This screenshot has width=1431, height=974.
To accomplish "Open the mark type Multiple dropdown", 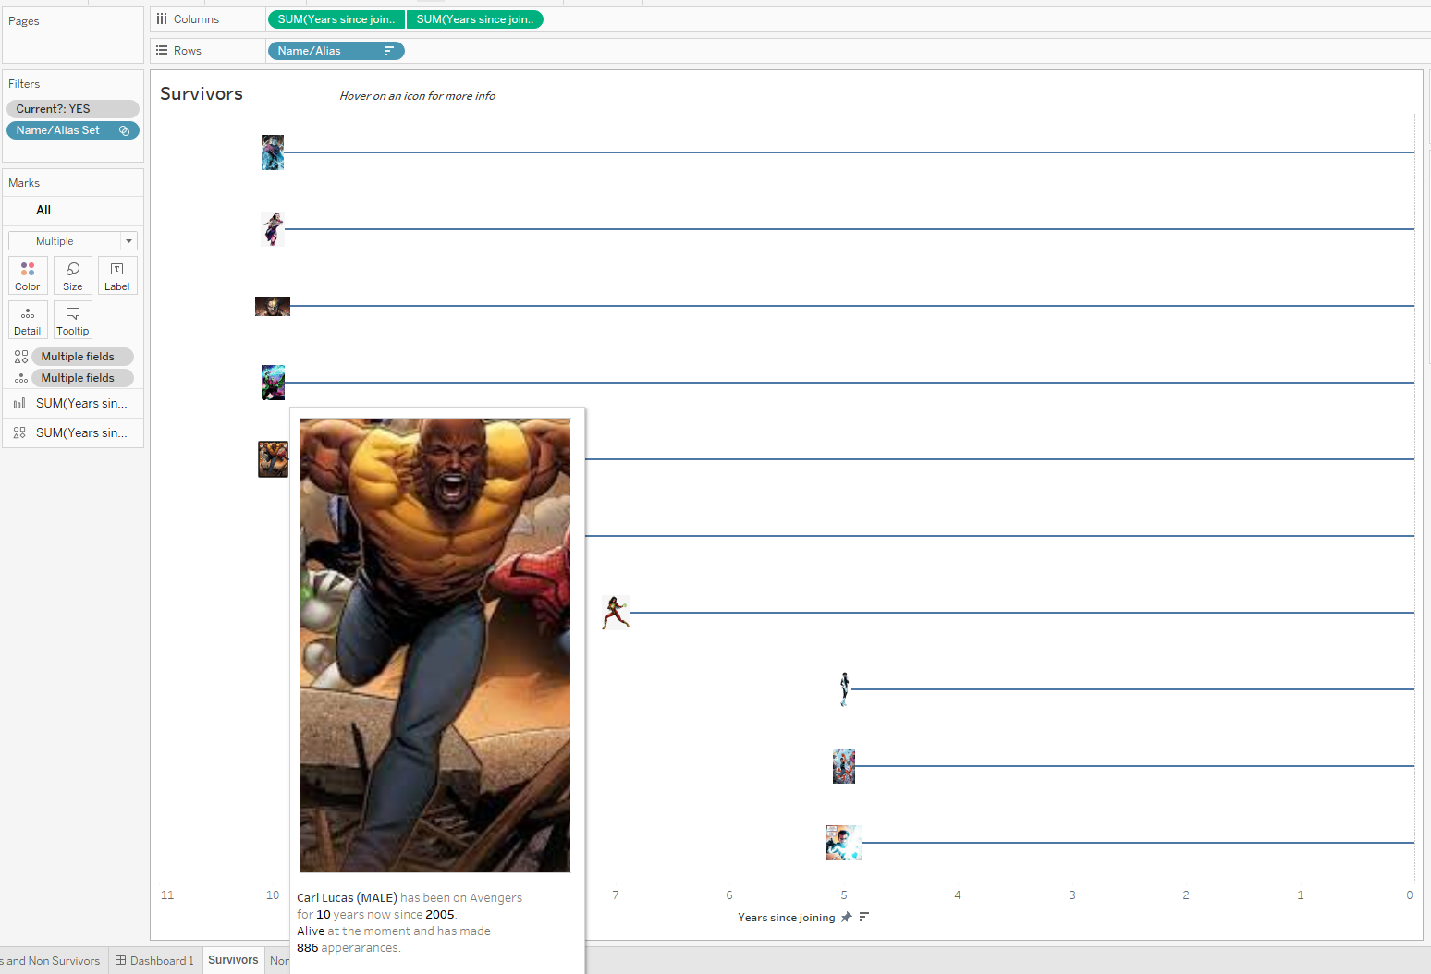I will coord(73,241).
